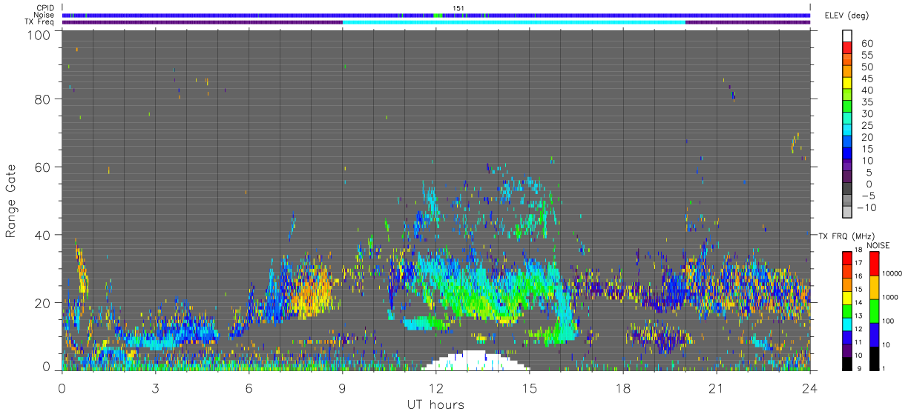Click the yellow 40–45 segment of the ELEV colorbar

coord(847,84)
